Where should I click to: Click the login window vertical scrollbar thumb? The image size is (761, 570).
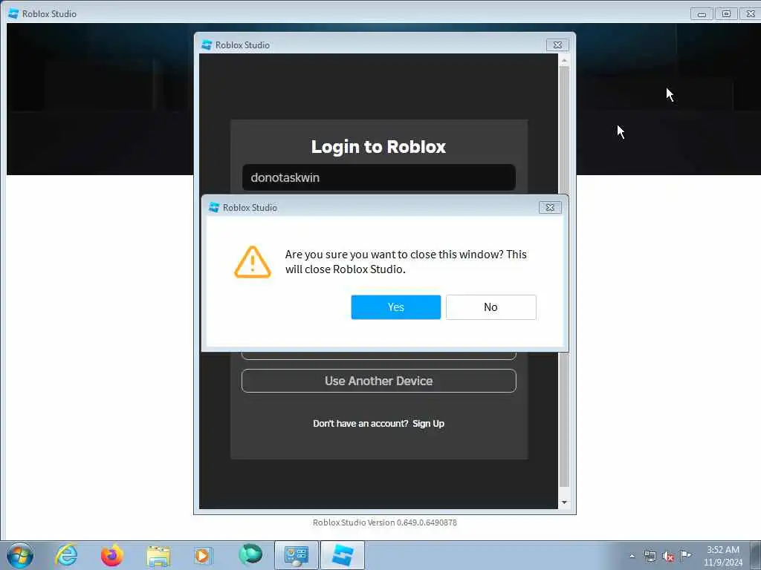(x=564, y=276)
